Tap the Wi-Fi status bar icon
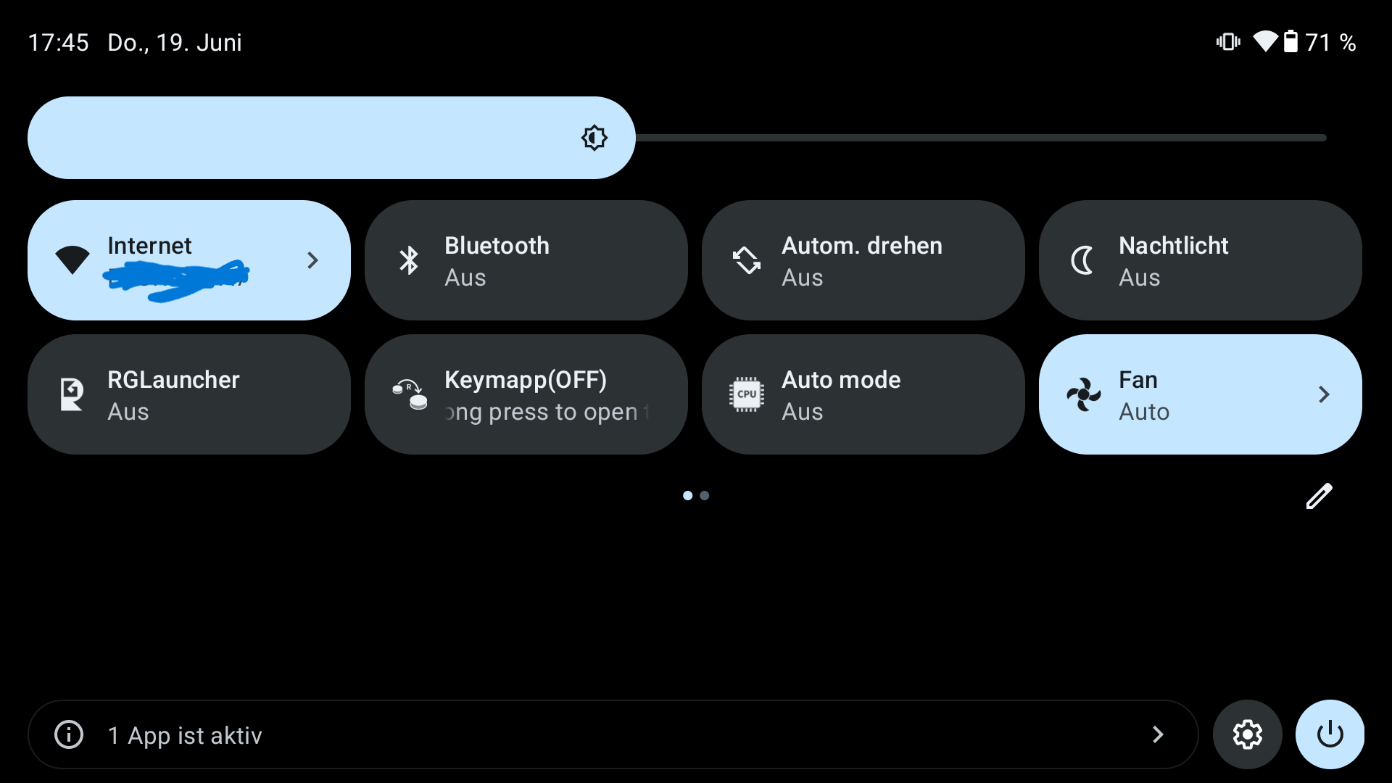The image size is (1392, 783). pyautogui.click(x=1265, y=42)
